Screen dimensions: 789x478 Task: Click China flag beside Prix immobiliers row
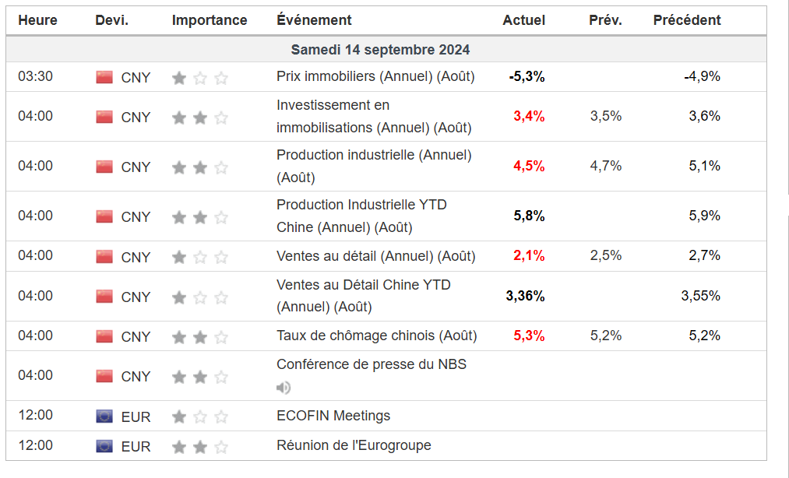104,77
